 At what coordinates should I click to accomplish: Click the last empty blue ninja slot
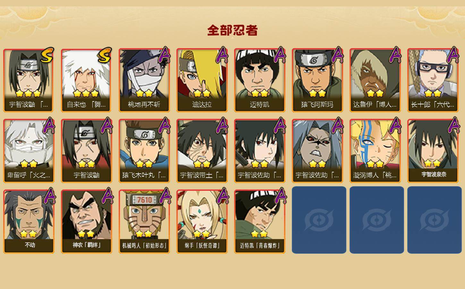click(435, 220)
